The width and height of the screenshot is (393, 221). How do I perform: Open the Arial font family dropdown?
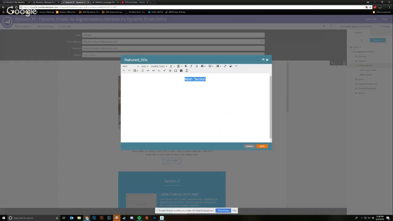coord(130,66)
